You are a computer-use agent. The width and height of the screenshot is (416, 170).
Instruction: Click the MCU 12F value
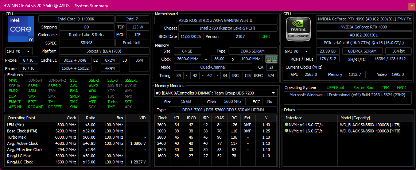pyautogui.click(x=137, y=35)
